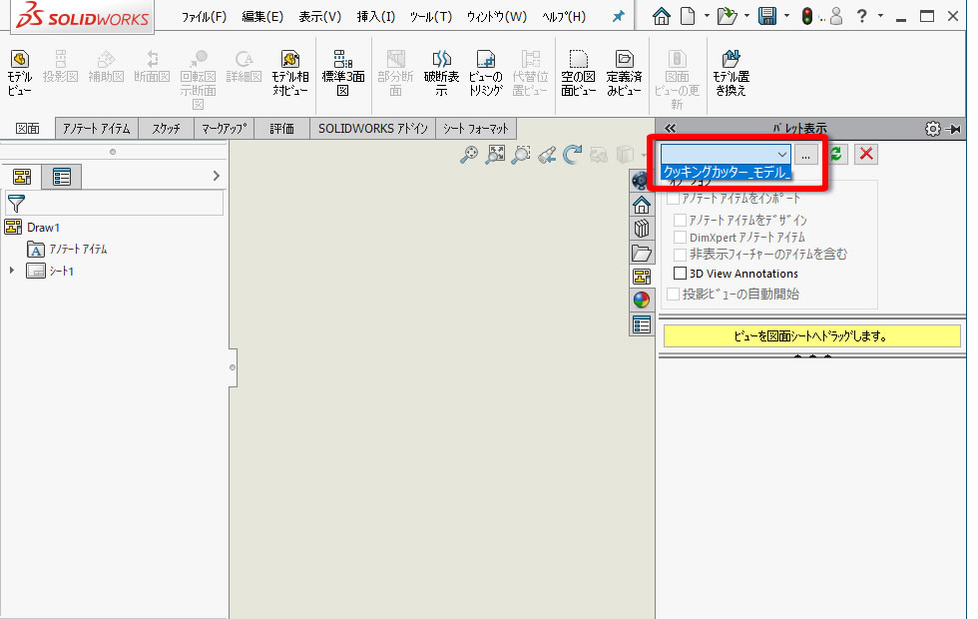The image size is (978, 619).
Task: Open the ファイル(F) menu
Action: (x=204, y=17)
